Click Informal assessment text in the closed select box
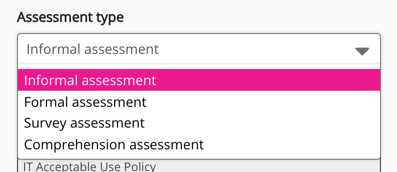 (93, 49)
